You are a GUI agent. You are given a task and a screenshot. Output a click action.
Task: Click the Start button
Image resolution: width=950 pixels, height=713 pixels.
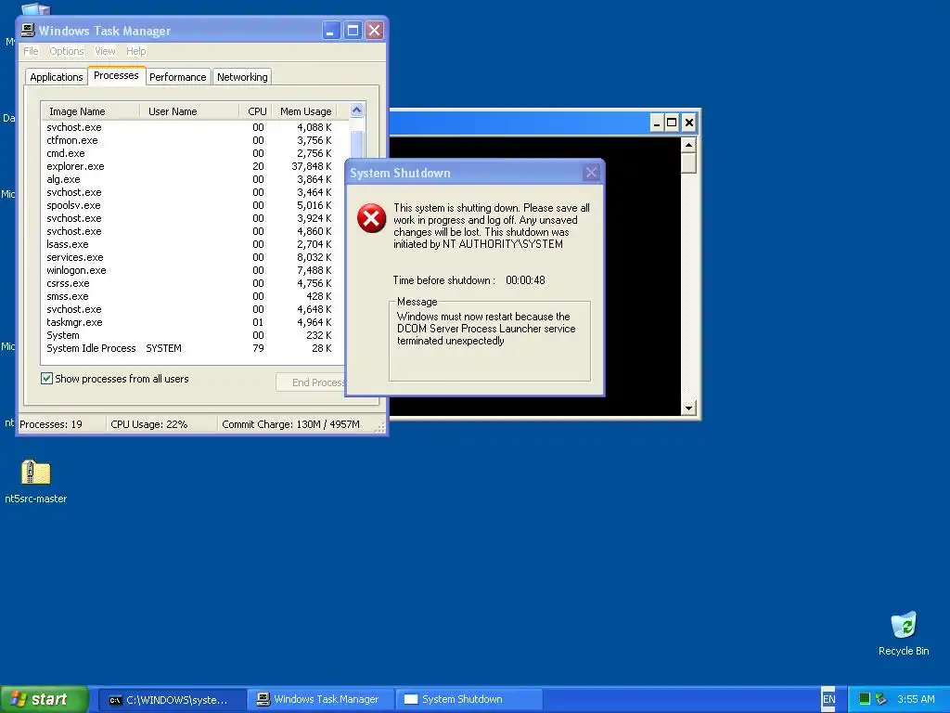[x=45, y=699]
